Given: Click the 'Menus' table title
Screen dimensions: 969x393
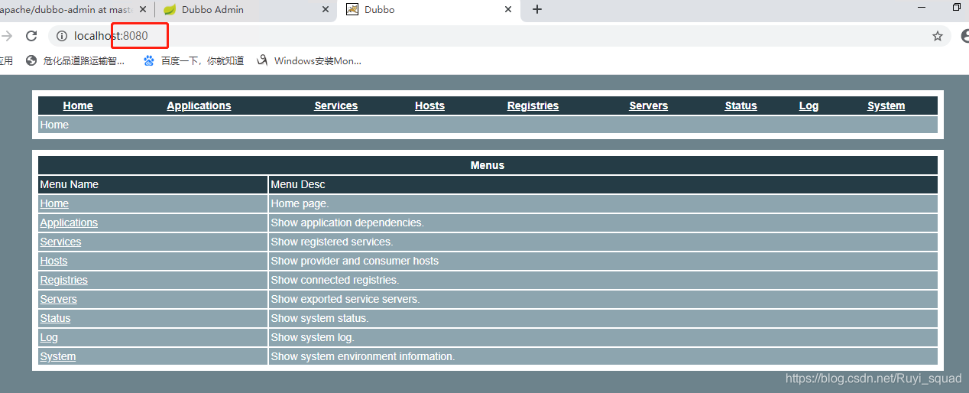Looking at the screenshot, I should pos(488,165).
